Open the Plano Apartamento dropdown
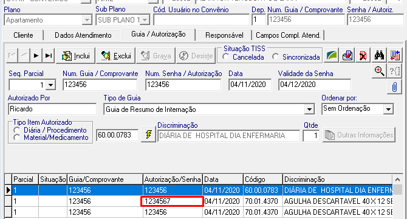 (x=87, y=19)
